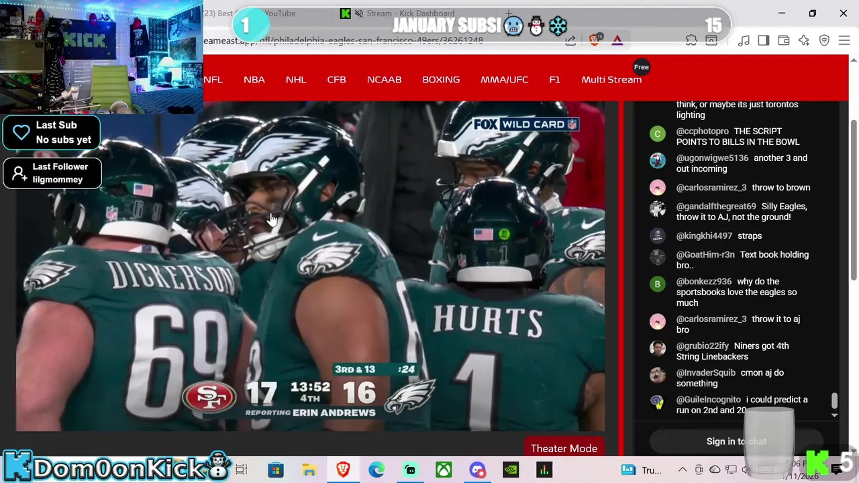Open the 'Tru...' taskbar widget

642,470
